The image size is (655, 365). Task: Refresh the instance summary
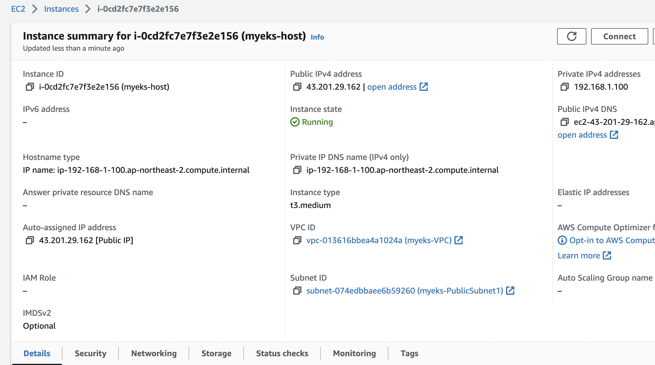(x=571, y=36)
